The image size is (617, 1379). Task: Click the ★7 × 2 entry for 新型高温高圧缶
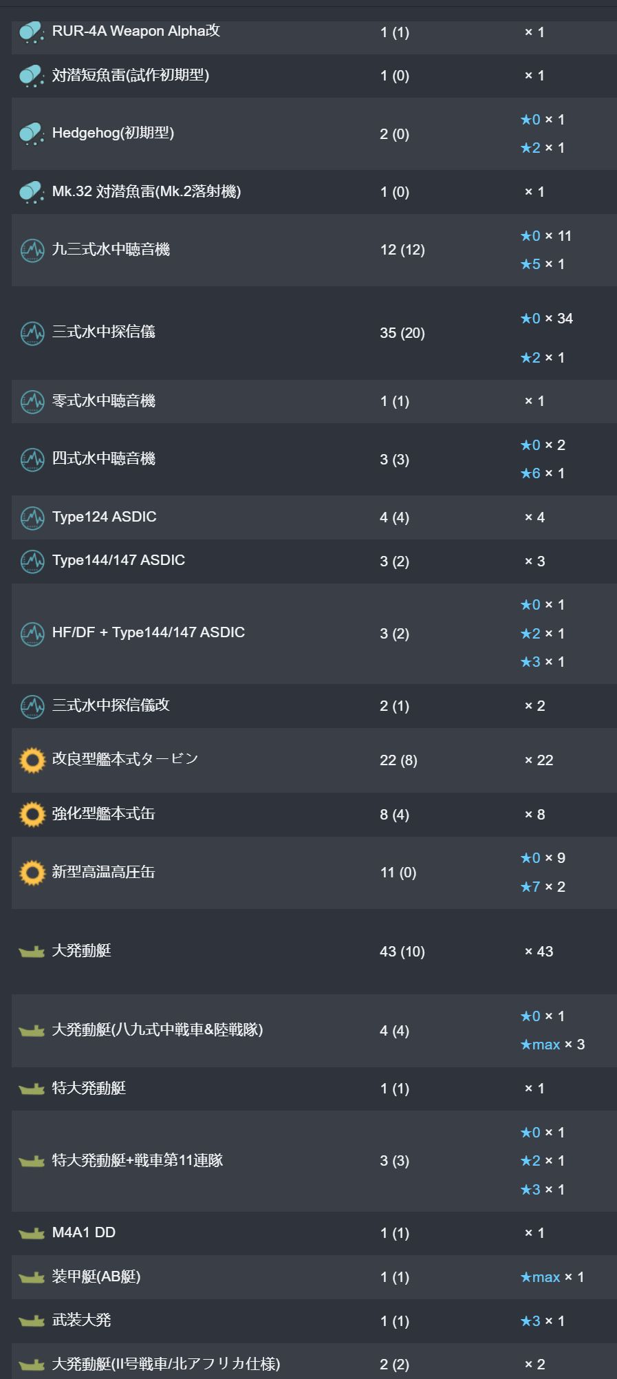point(543,887)
